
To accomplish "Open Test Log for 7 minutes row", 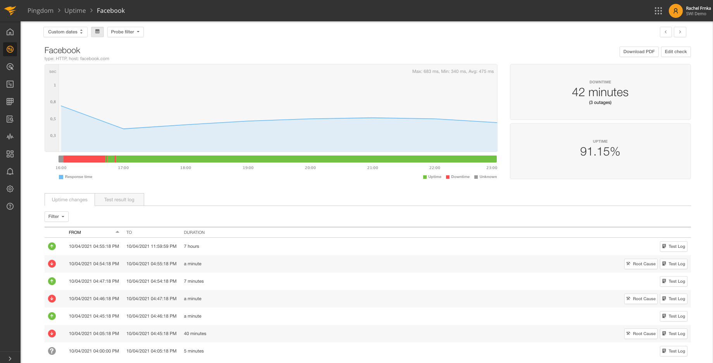I will 673,281.
